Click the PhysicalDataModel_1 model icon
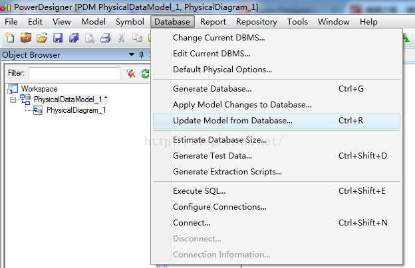 25,100
